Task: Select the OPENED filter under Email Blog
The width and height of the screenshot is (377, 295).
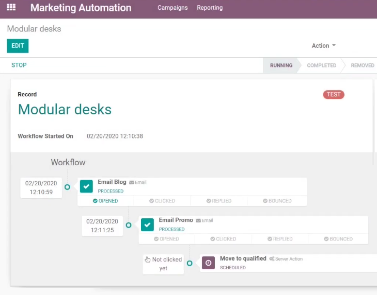Action: pos(105,201)
